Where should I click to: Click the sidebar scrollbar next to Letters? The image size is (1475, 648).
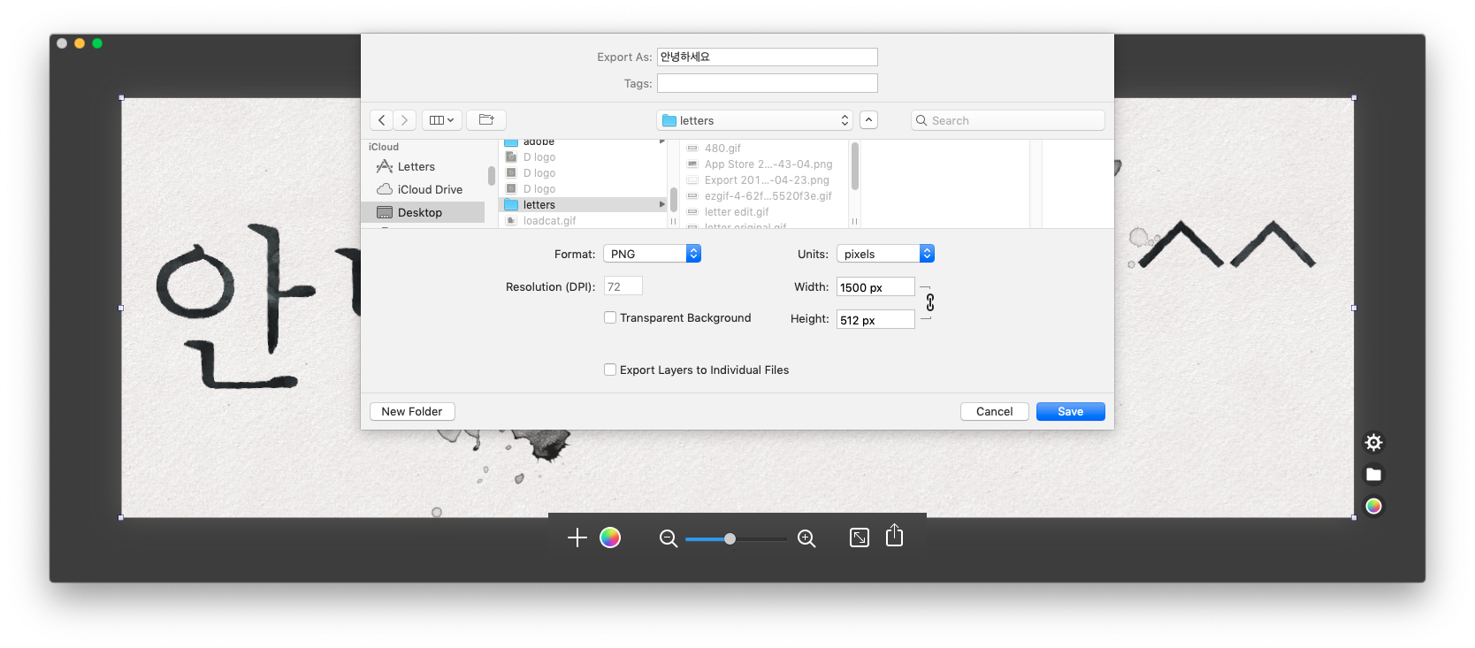[x=492, y=175]
